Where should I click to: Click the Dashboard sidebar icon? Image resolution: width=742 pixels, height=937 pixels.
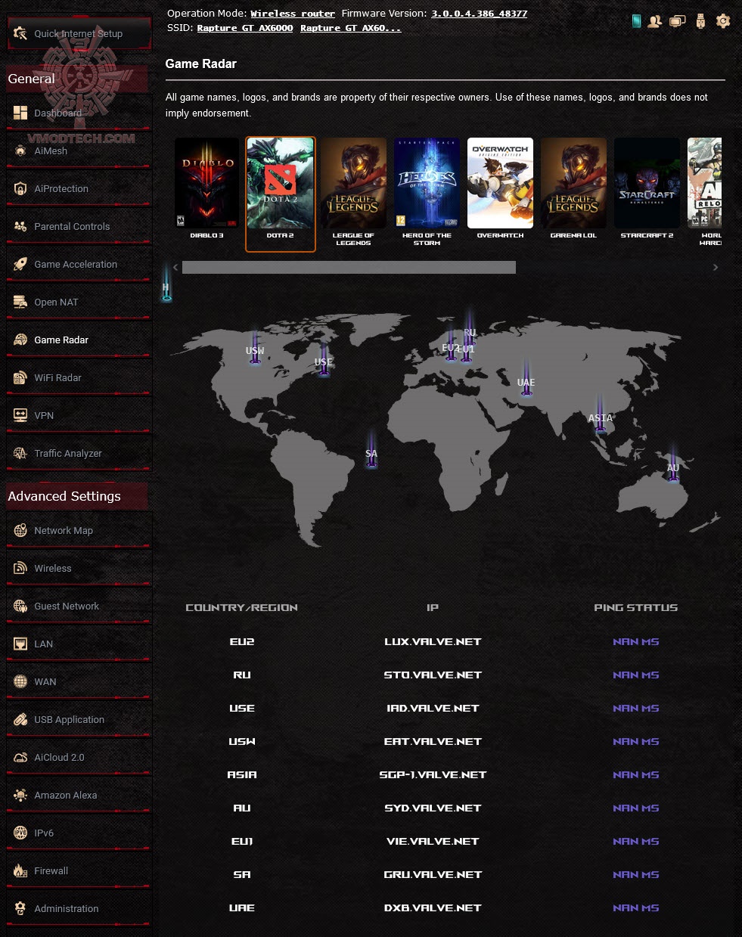tap(20, 113)
